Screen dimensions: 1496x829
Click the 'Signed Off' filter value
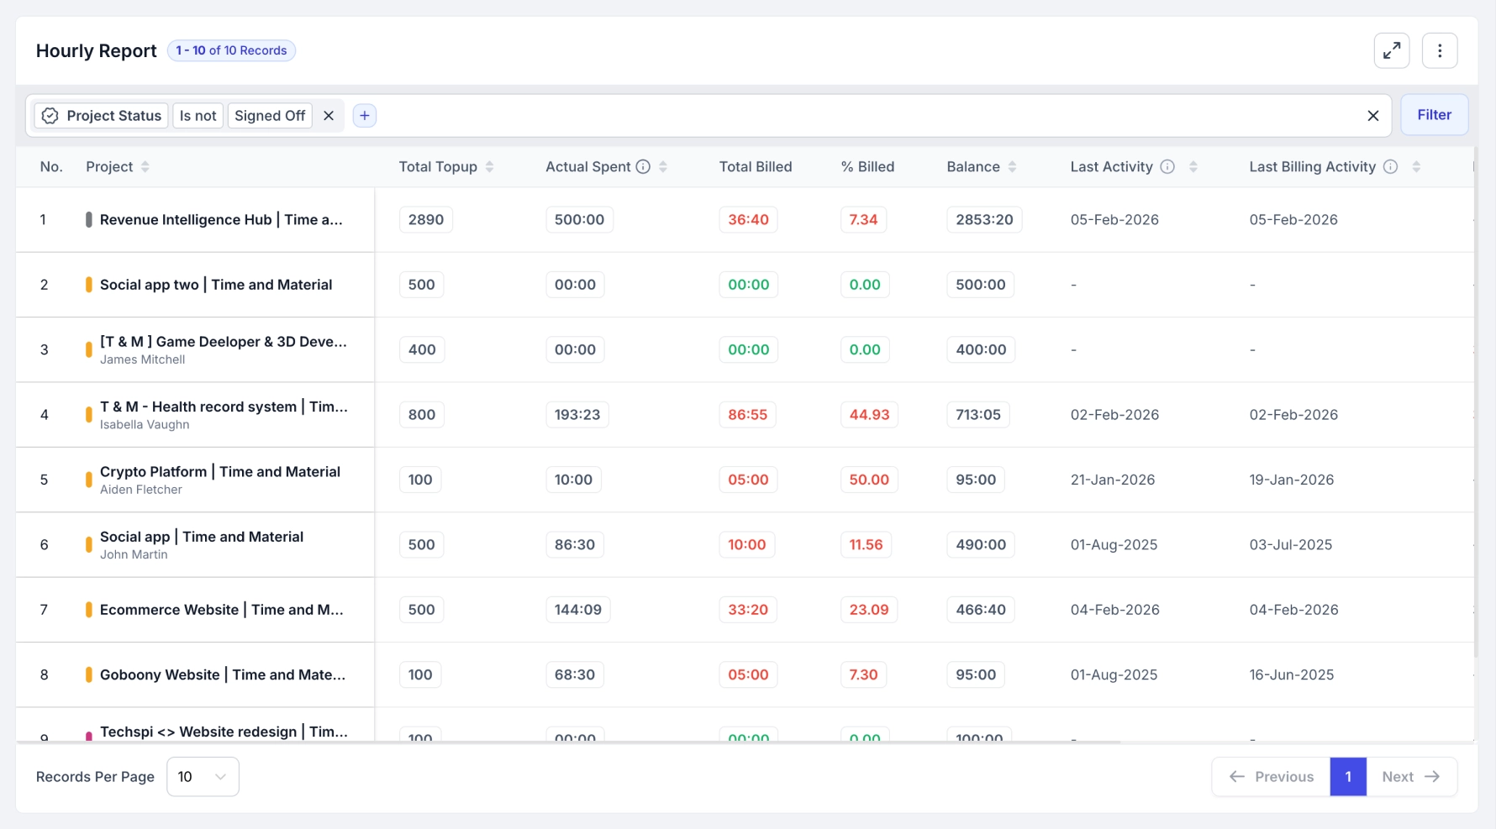(x=270, y=115)
